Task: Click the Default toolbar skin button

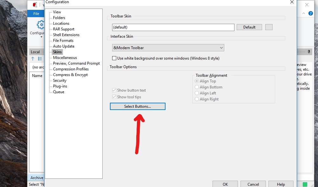Action: pos(249,27)
